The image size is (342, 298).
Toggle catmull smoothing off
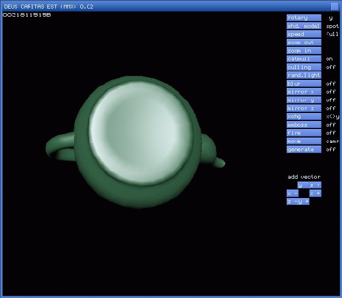click(304, 59)
